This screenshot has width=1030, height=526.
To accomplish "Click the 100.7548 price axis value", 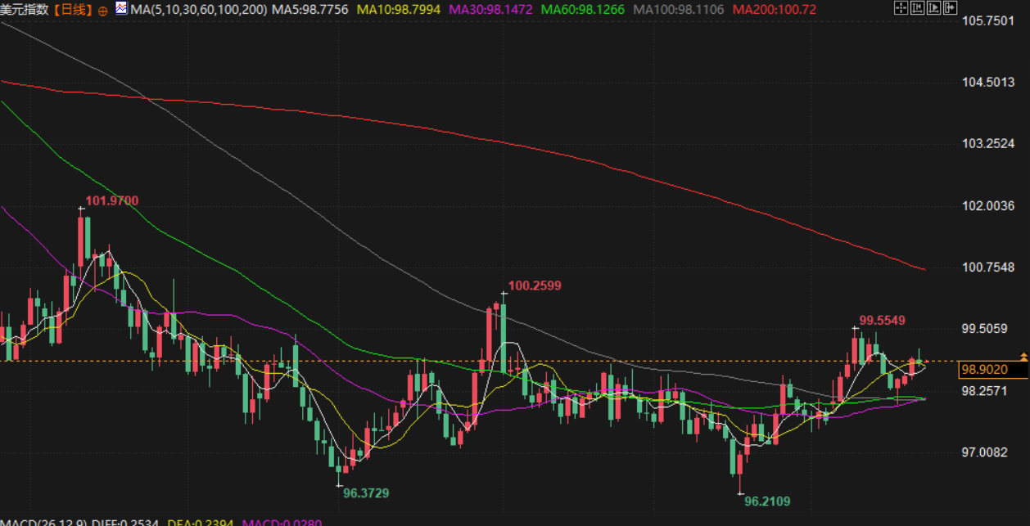I will [x=988, y=267].
